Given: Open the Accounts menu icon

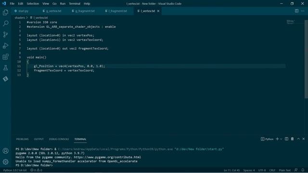Looking at the screenshot, I should (x=5, y=151).
